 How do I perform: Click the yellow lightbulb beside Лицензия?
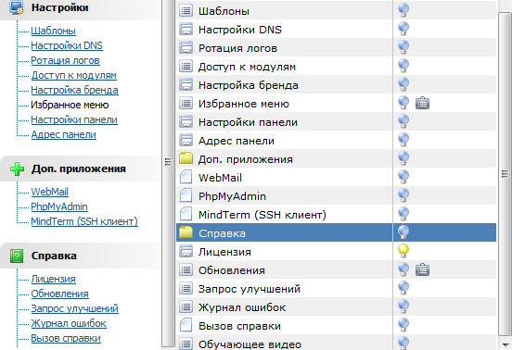(403, 251)
